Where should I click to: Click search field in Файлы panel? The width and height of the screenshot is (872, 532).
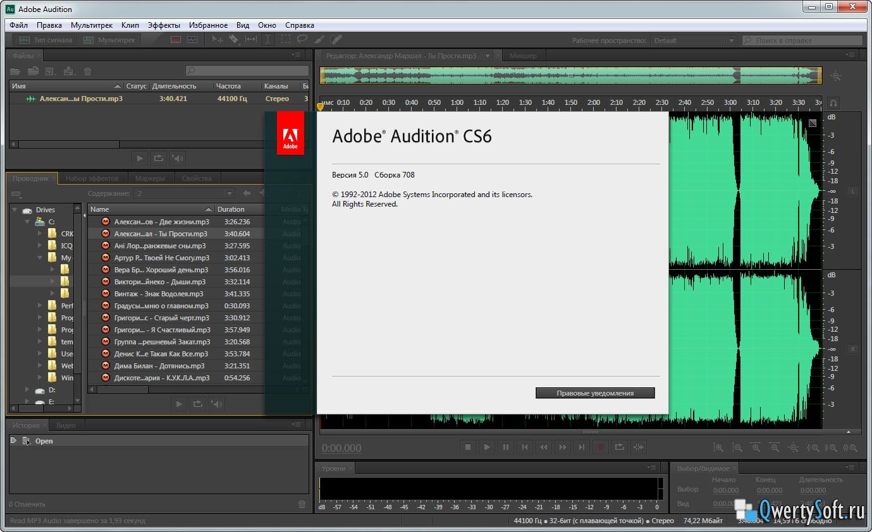coord(247,71)
